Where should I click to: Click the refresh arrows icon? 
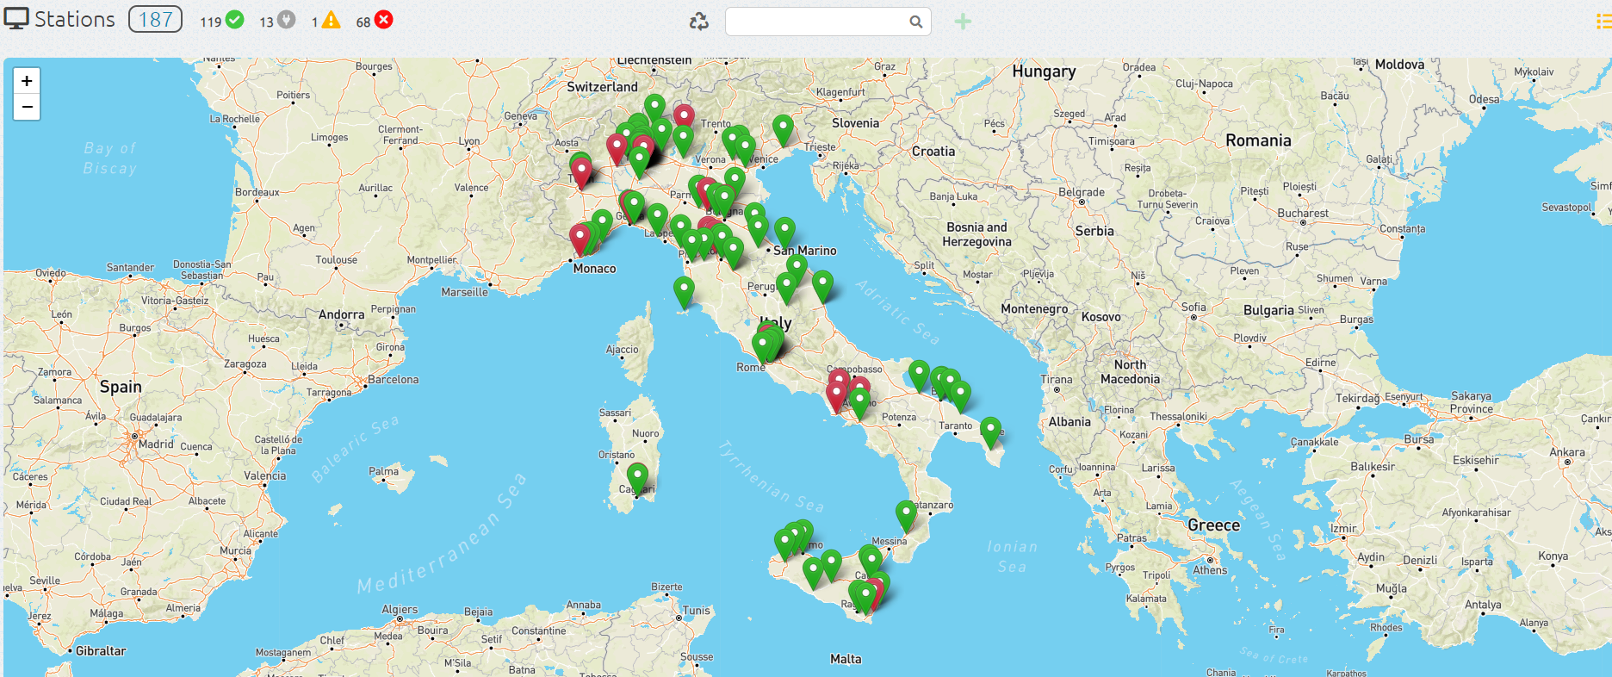[699, 22]
